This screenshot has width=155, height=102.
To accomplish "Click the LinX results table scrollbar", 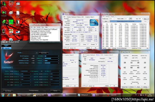I will [x=148, y=35].
